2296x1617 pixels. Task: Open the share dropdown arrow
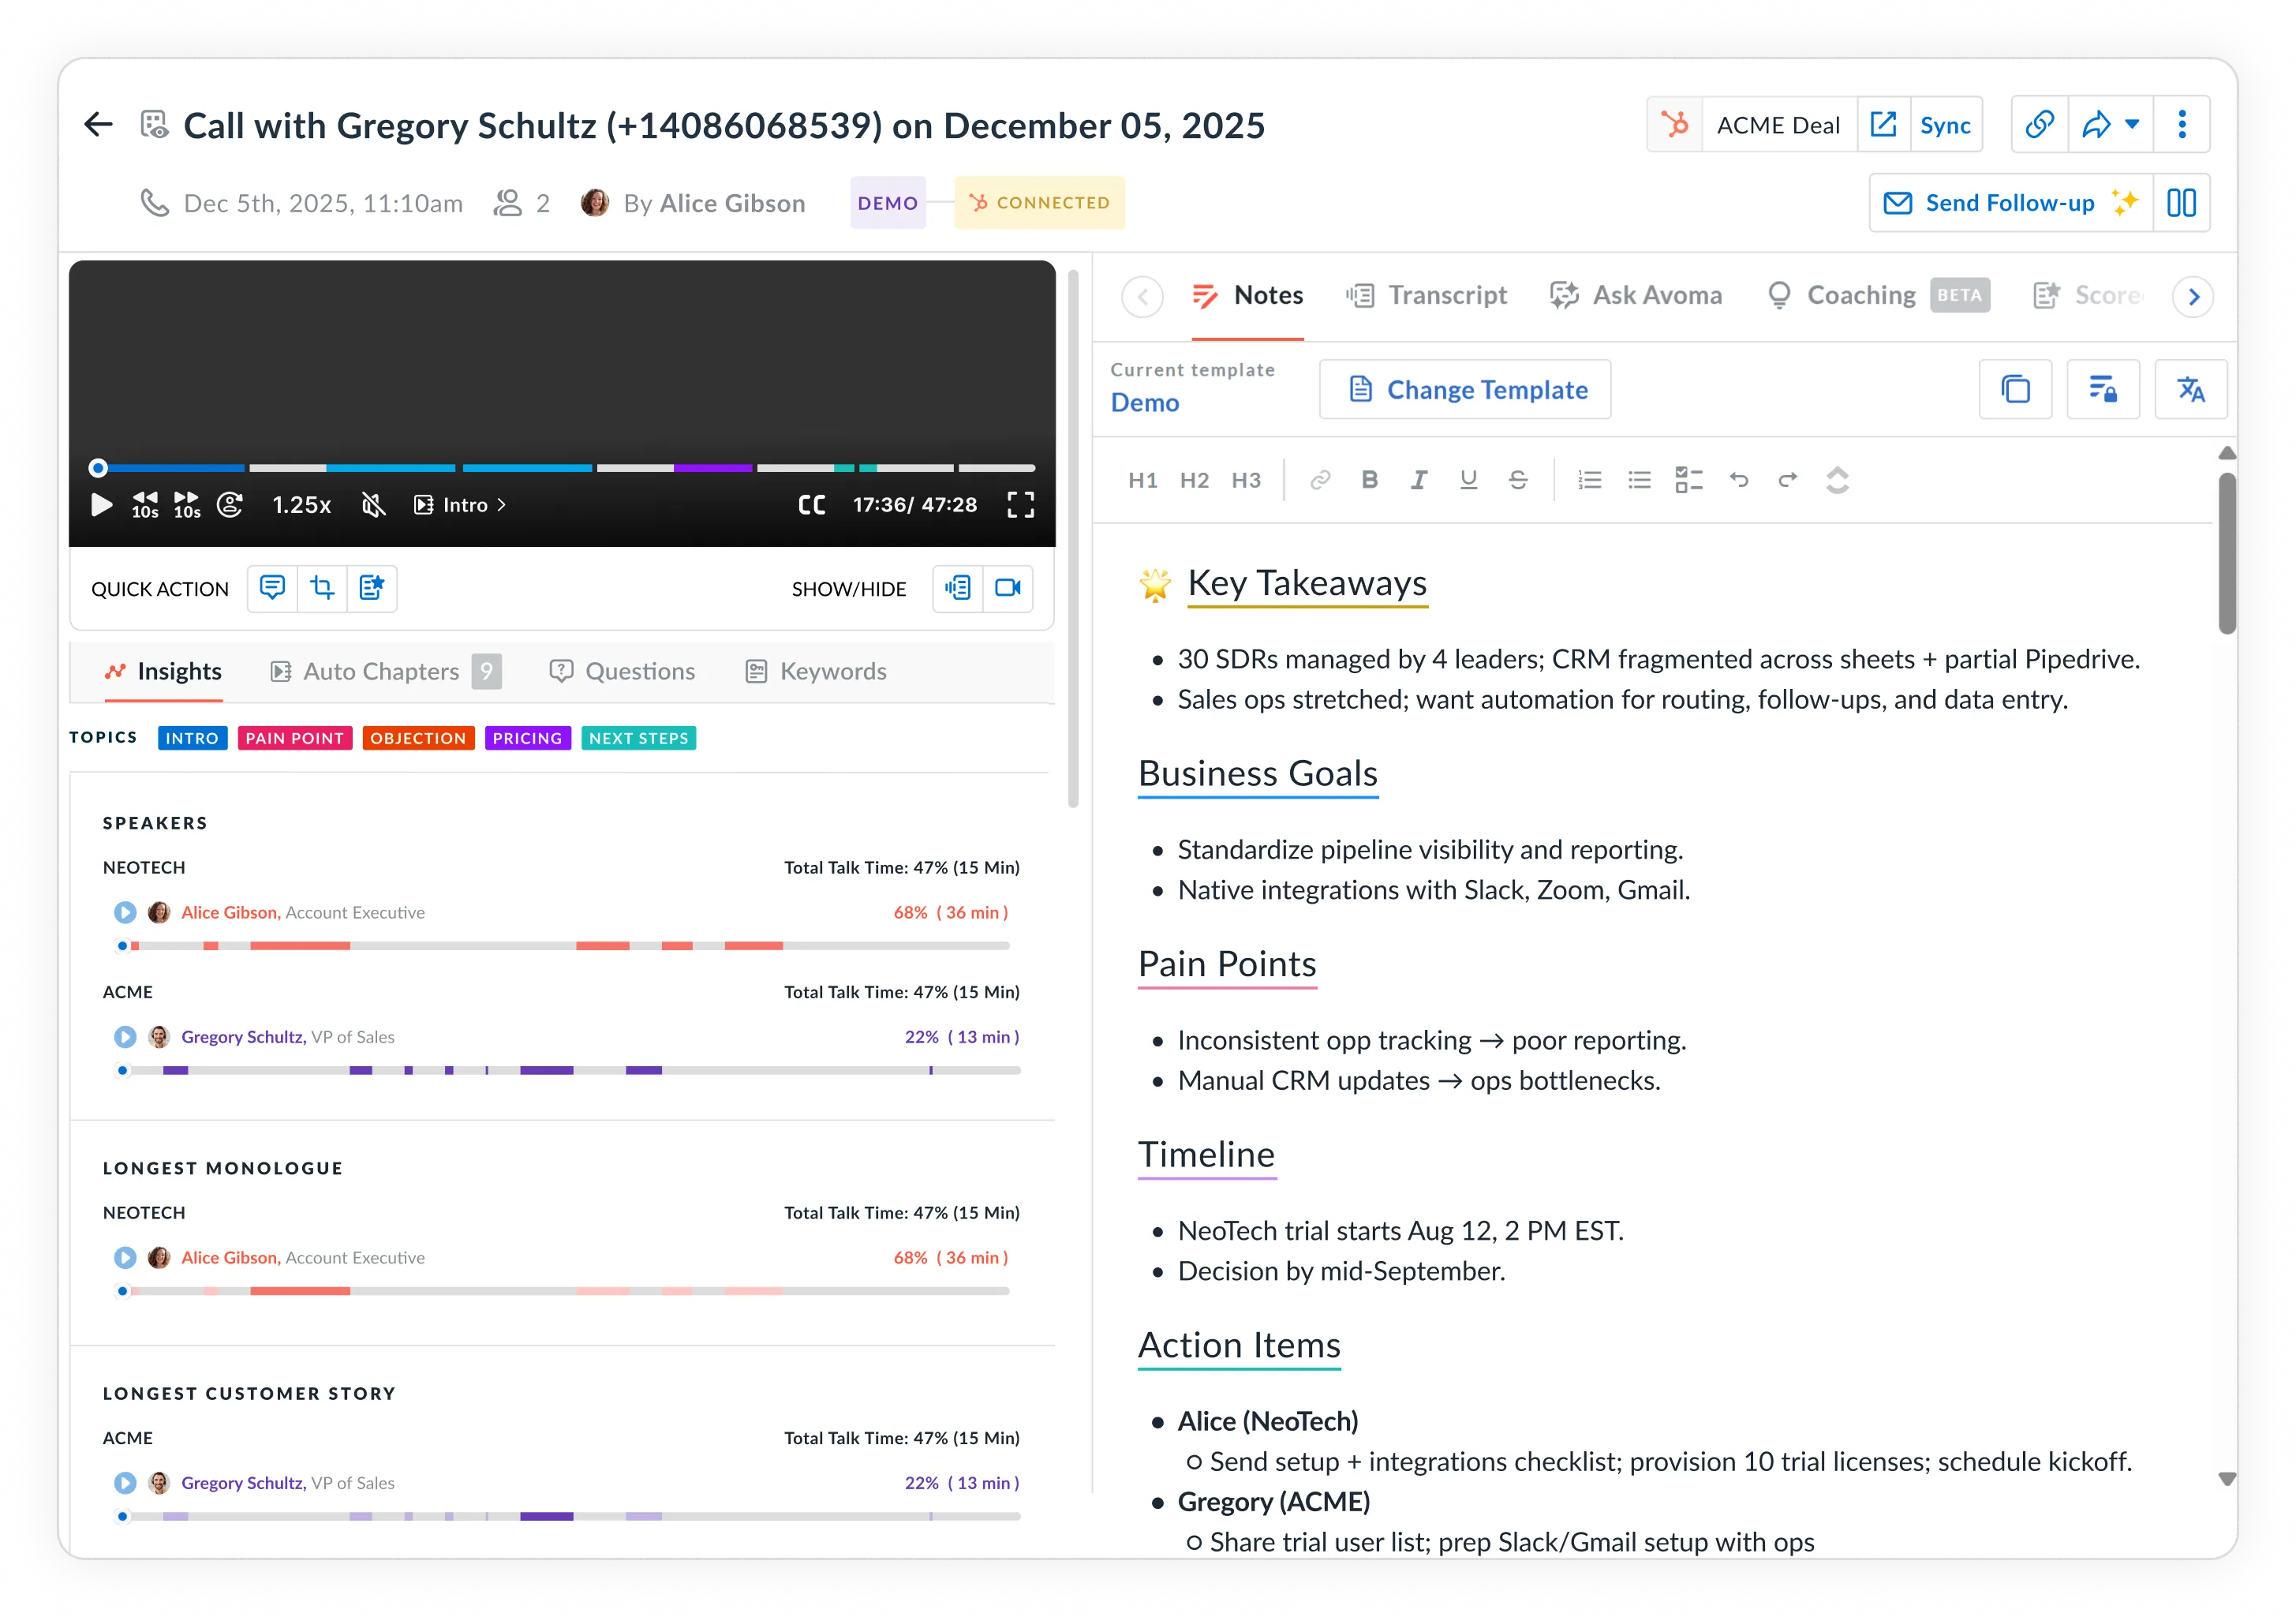2132,125
